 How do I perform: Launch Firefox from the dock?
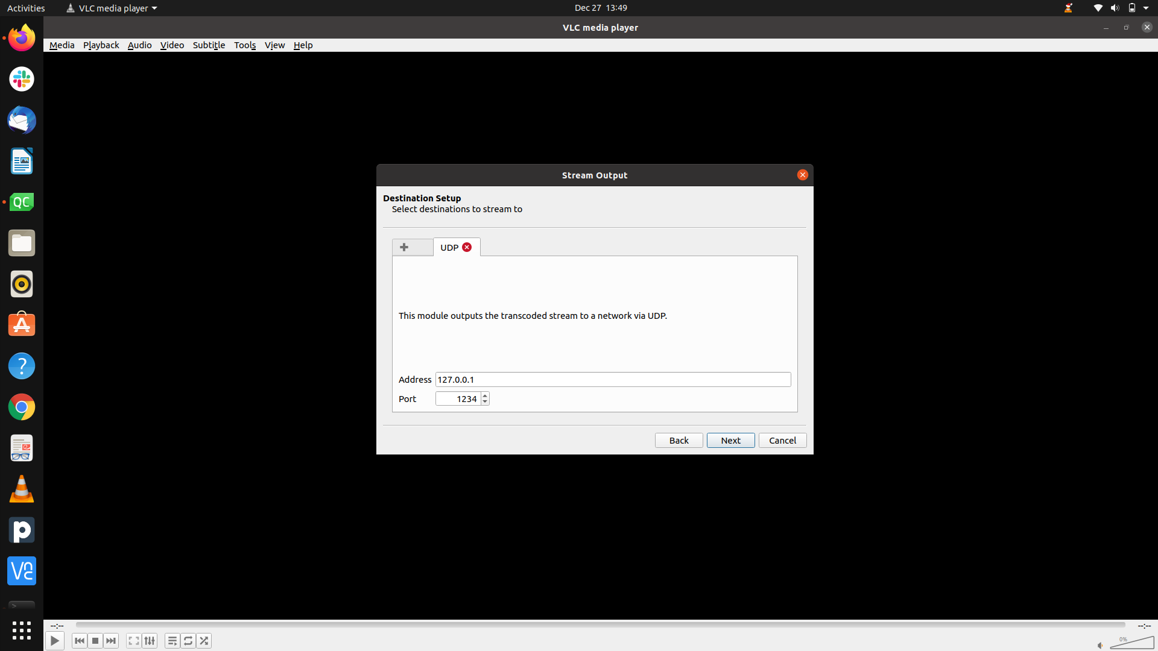[22, 38]
